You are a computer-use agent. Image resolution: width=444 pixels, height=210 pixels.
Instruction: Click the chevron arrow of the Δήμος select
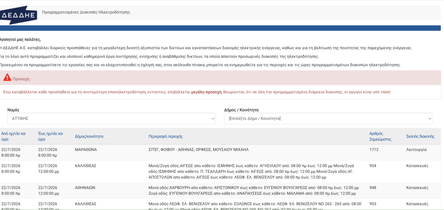pos(430,119)
